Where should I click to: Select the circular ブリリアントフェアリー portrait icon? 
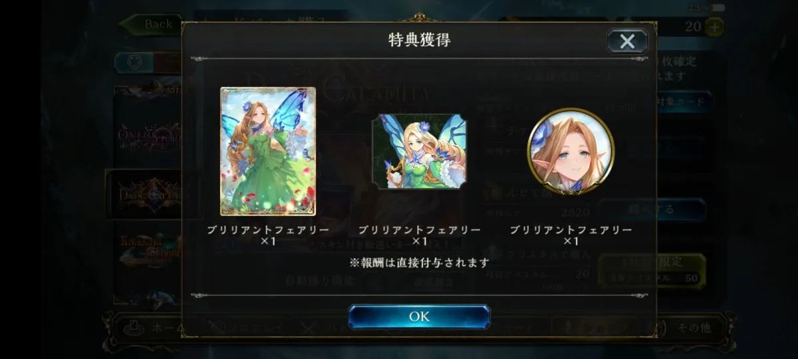click(571, 151)
